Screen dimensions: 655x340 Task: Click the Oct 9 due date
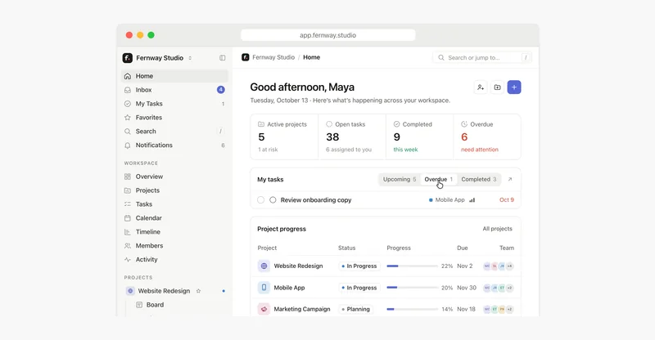click(x=507, y=199)
